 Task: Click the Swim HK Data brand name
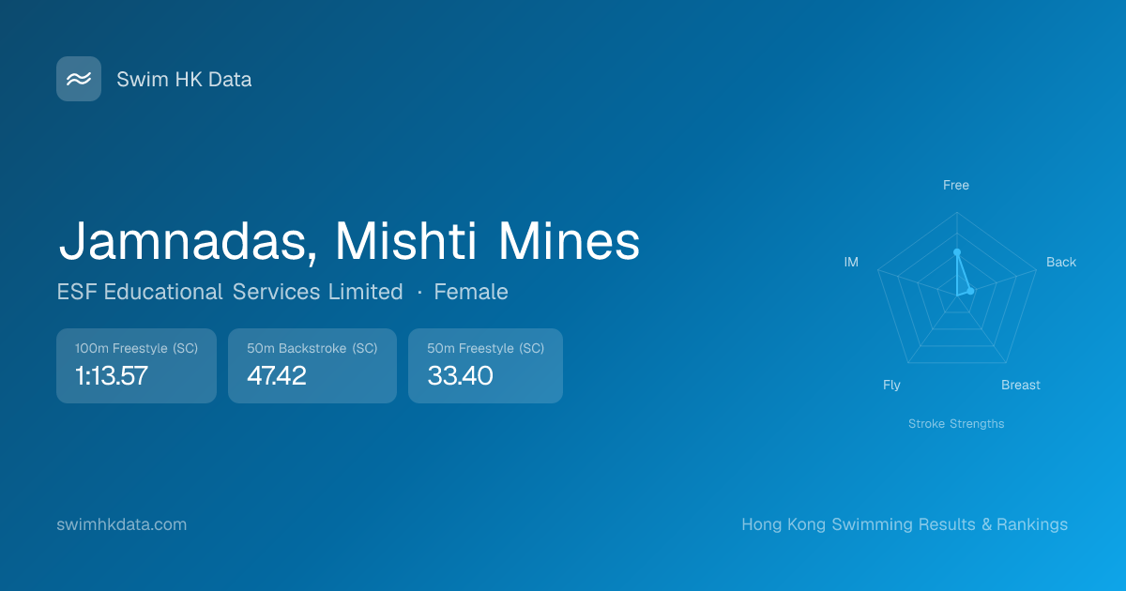(x=184, y=80)
